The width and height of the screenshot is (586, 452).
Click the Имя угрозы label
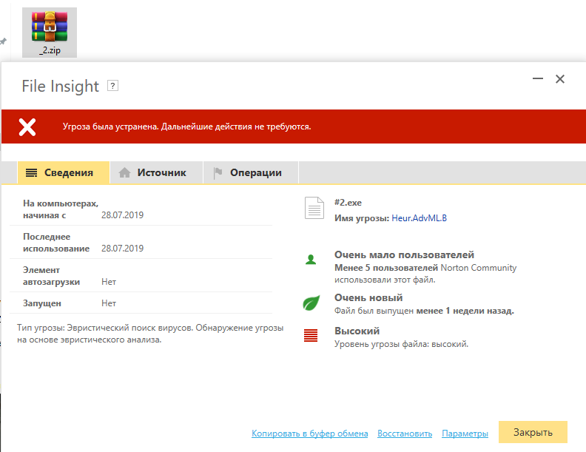tap(362, 218)
